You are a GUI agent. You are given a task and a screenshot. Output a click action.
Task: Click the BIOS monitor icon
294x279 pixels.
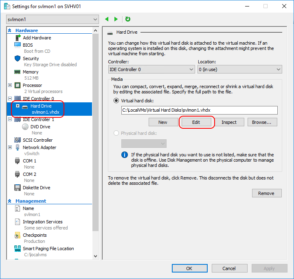tap(18, 45)
